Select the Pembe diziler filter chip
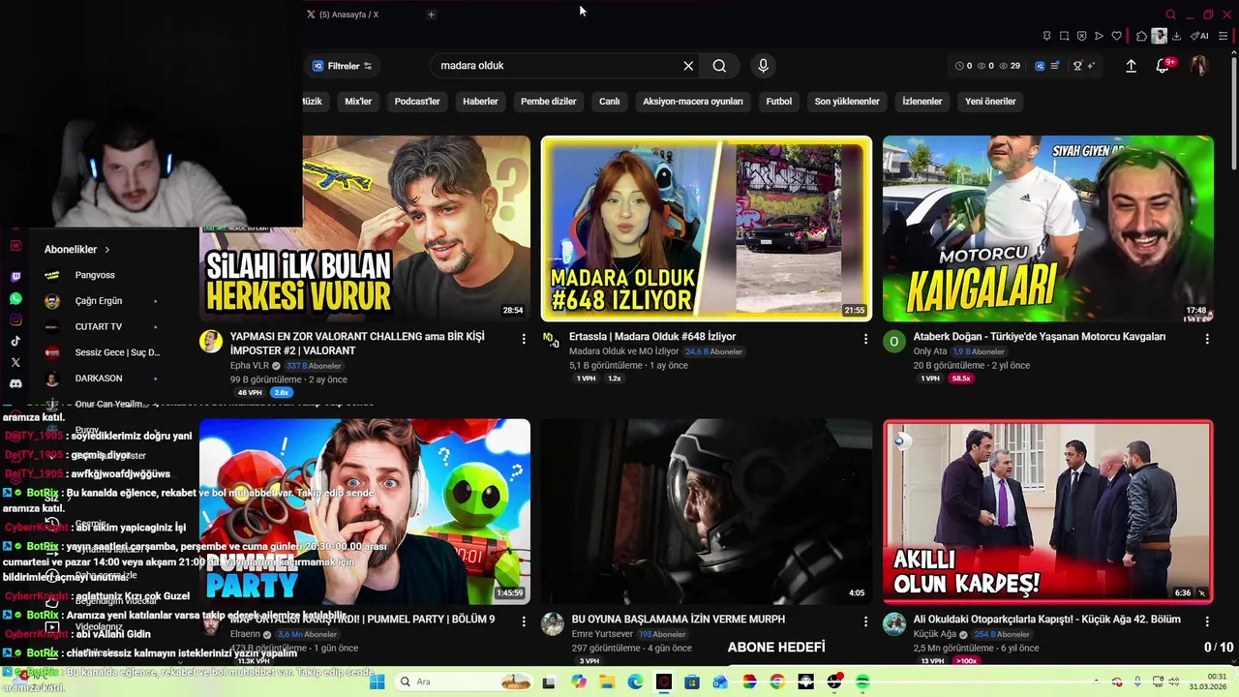Image resolution: width=1239 pixels, height=697 pixels. tap(548, 102)
